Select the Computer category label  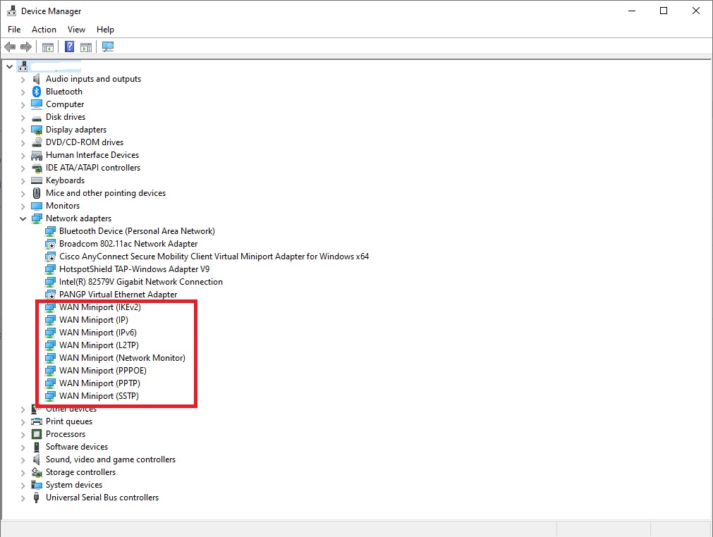pos(65,104)
